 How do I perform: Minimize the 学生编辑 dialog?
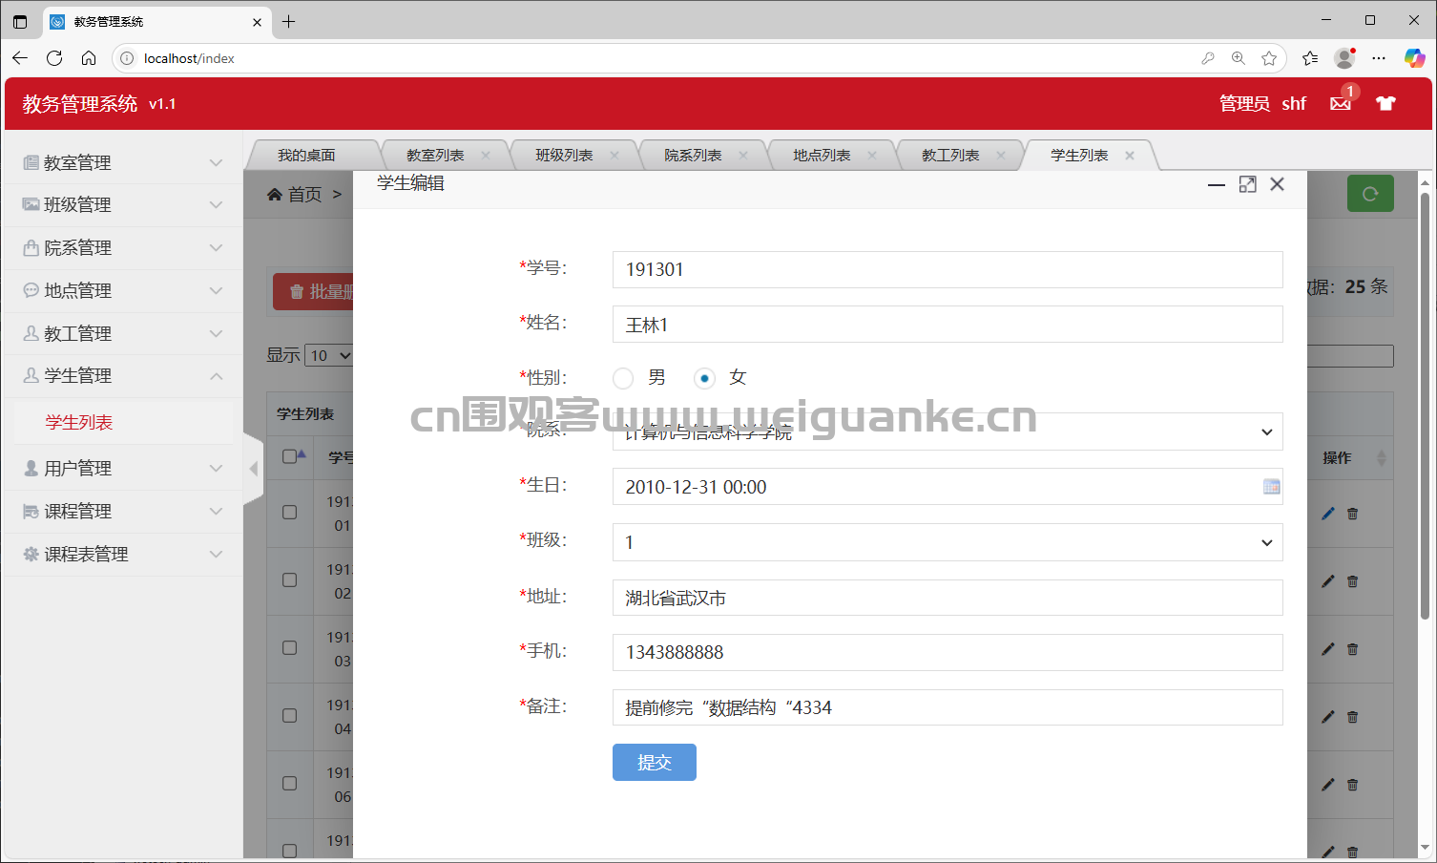click(x=1216, y=184)
